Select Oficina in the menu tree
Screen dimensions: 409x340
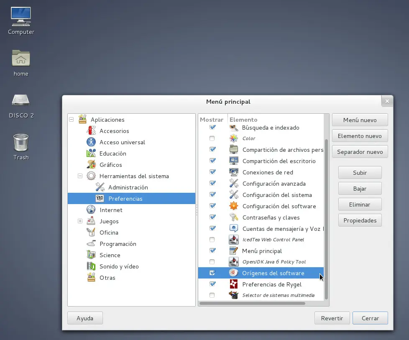[x=109, y=233]
